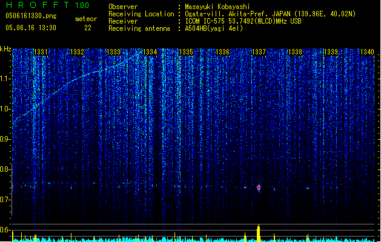The width and height of the screenshot is (381, 242).
Task: Click the 1336 time marker
Action: pos(222,52)
